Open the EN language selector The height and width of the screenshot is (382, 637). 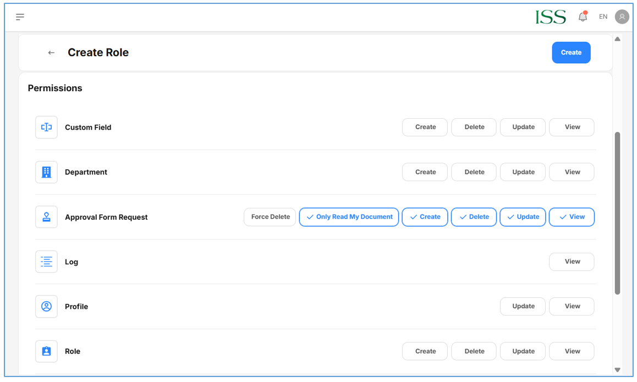(603, 17)
